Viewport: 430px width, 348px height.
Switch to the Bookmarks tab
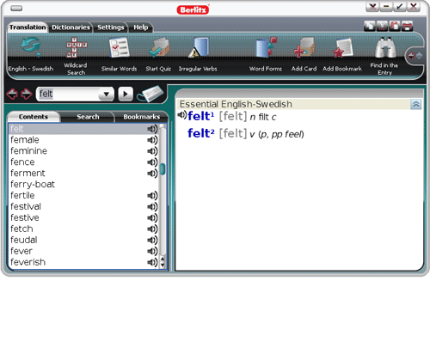pyautogui.click(x=142, y=117)
